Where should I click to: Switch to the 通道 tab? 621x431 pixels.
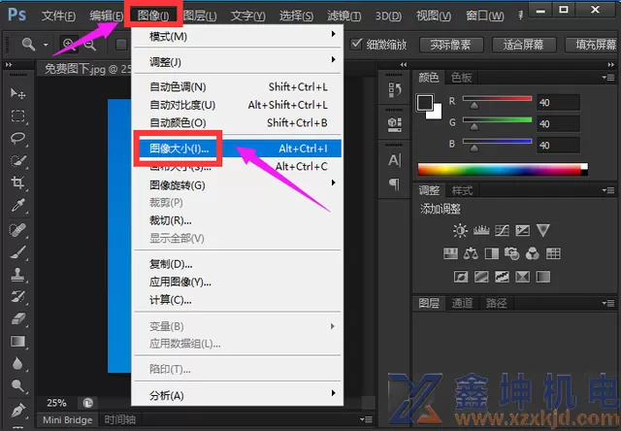pos(462,304)
